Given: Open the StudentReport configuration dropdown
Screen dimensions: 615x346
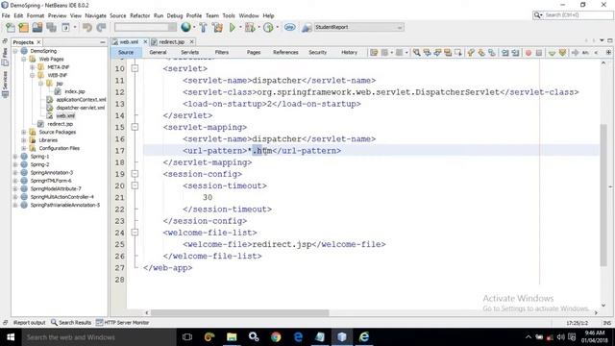Looking at the screenshot, I should click(x=358, y=27).
